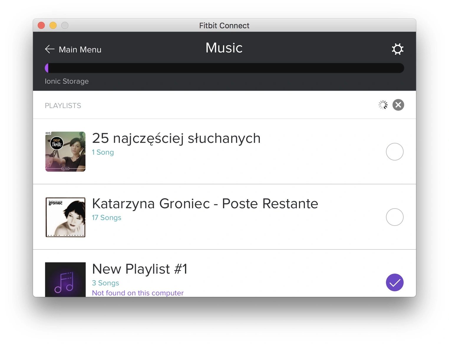Click 'Not found on this computer' notice
The width and height of the screenshot is (449, 344).
(138, 293)
